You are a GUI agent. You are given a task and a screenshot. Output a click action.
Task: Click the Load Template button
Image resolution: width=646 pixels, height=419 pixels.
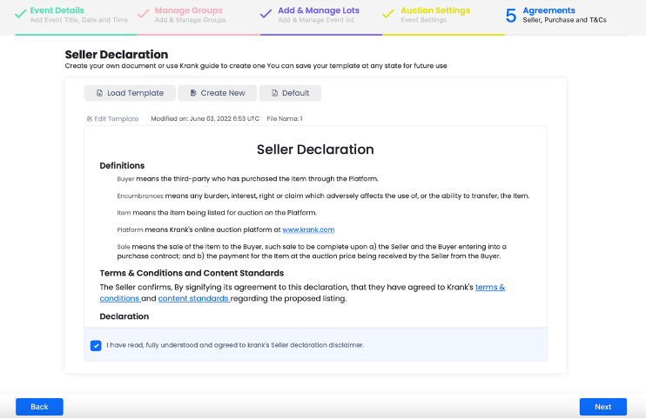click(130, 93)
